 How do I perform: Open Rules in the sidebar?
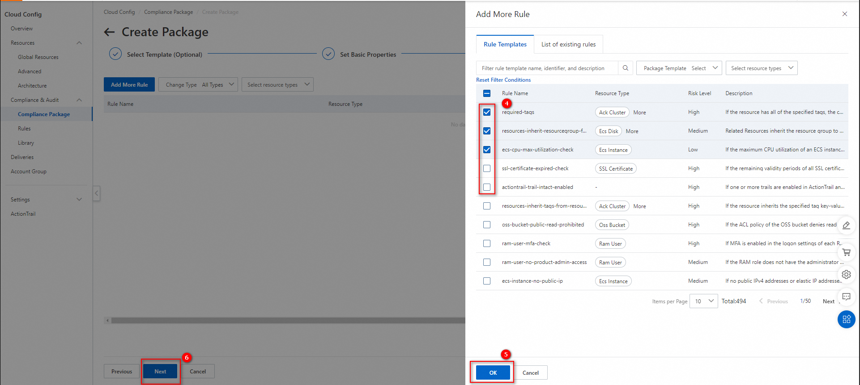pos(24,129)
